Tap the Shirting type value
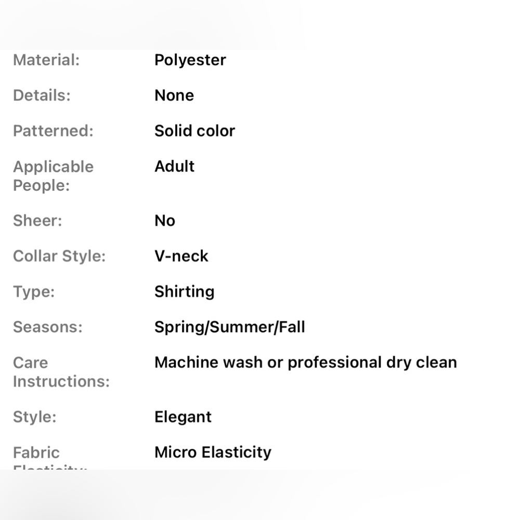This screenshot has width=520, height=520. click(184, 291)
